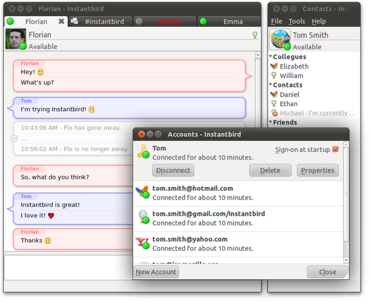Screen dimensions: 370x302
Task: Click the away status icon next to Michael
Action: [x=274, y=113]
